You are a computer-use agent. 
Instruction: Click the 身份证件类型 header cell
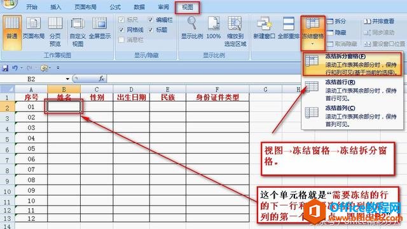[x=217, y=98]
